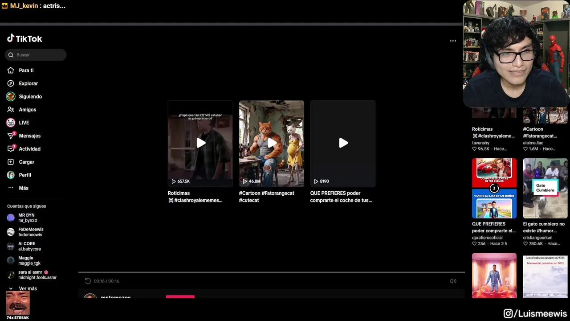Click qprefieresoficial username

point(487,238)
